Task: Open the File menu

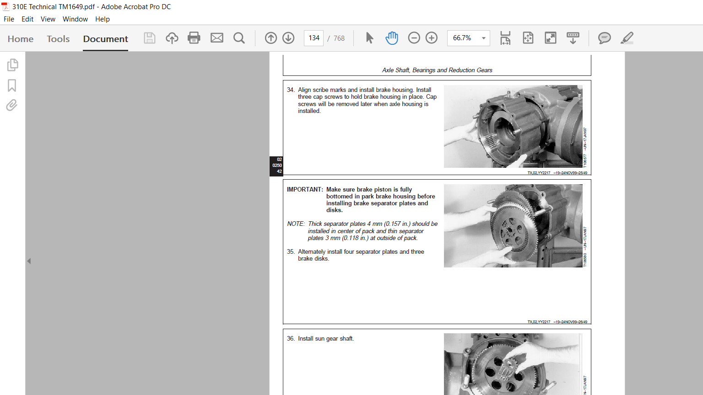Action: tap(9, 19)
